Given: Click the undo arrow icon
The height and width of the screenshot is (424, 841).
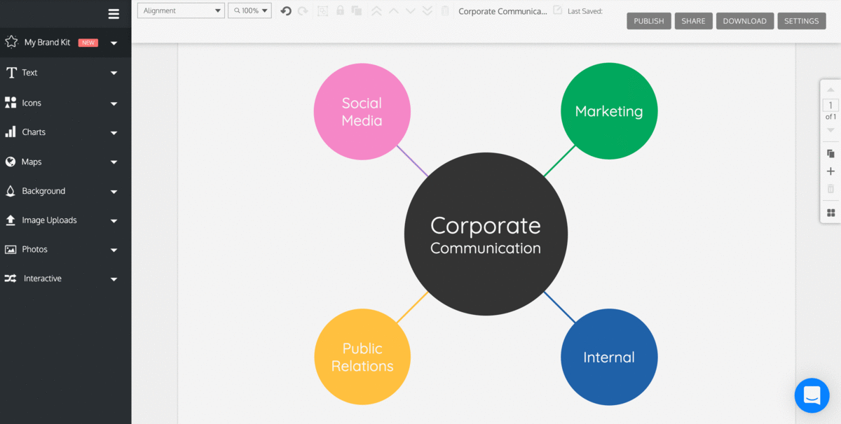Looking at the screenshot, I should coord(286,10).
